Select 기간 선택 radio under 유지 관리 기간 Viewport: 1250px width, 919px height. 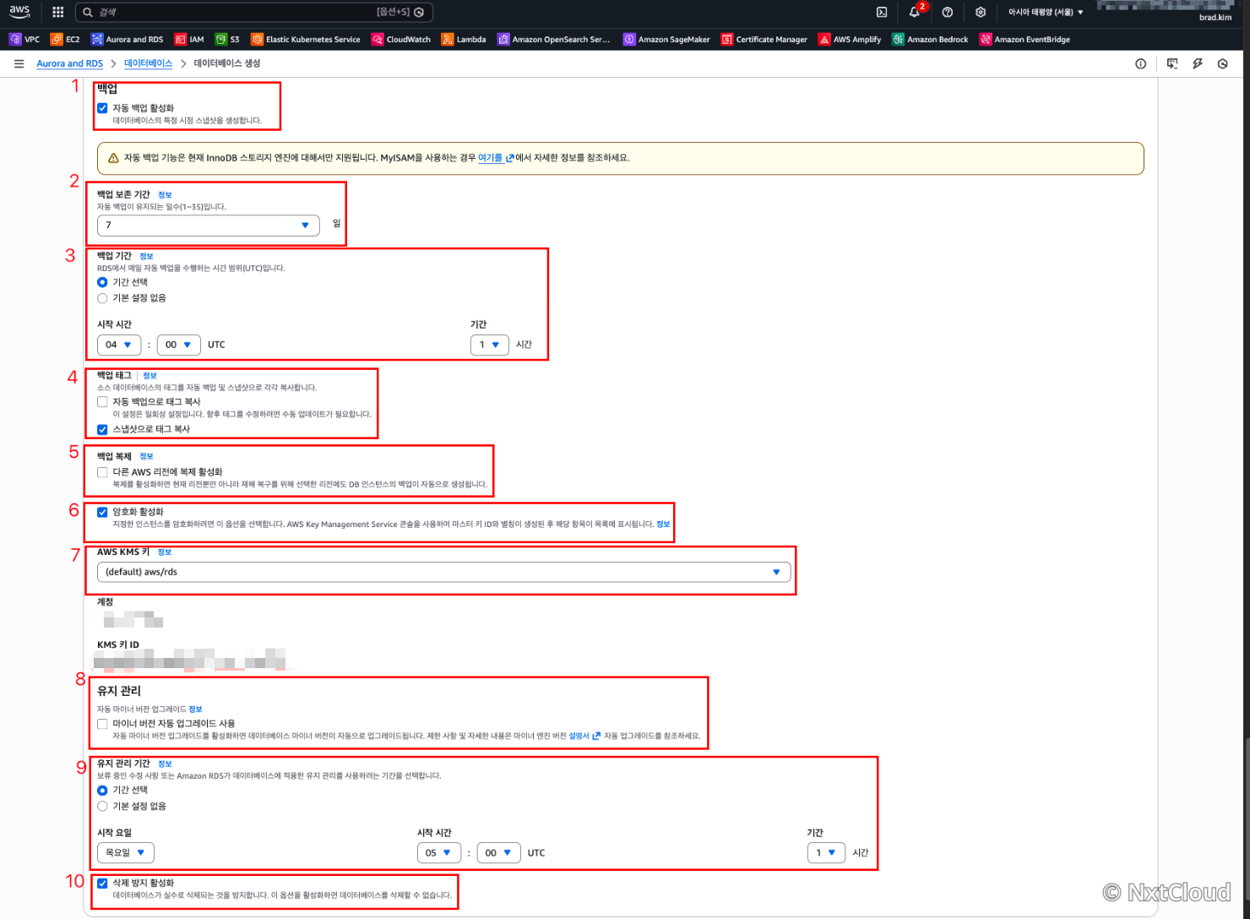[x=102, y=791]
